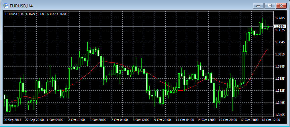
Task: Maximize the EURUSD,H4 chart window
Action: pos(270,6)
